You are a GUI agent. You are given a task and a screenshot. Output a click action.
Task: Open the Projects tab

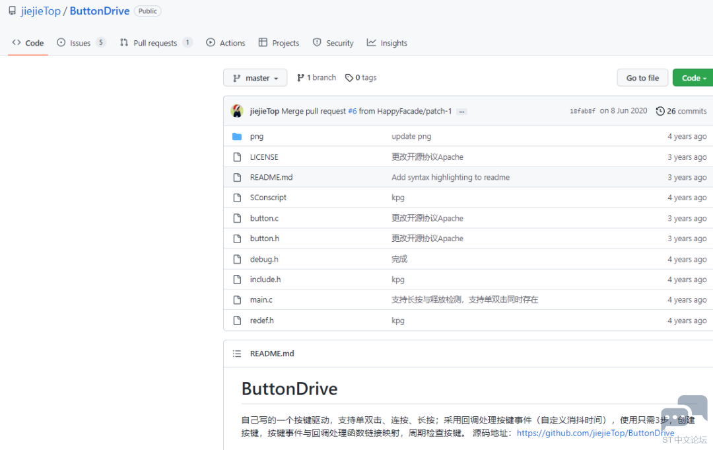point(279,43)
